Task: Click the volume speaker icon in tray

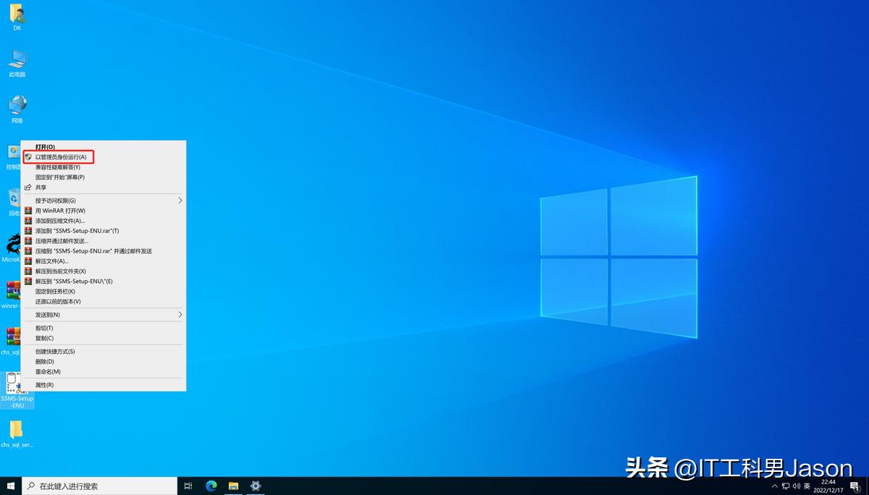Action: click(797, 486)
